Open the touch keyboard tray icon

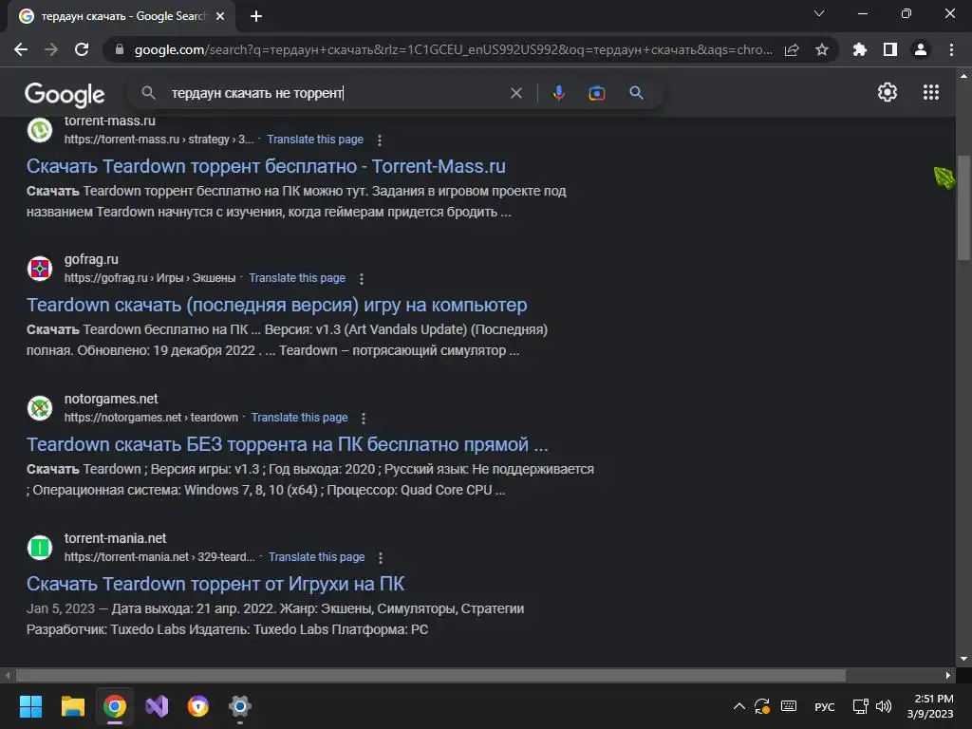tap(789, 706)
